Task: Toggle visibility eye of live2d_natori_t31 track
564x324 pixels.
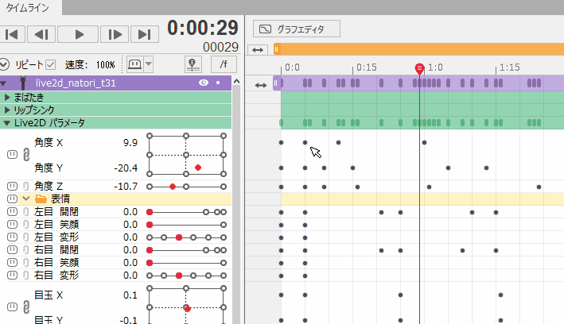Action: click(x=204, y=83)
